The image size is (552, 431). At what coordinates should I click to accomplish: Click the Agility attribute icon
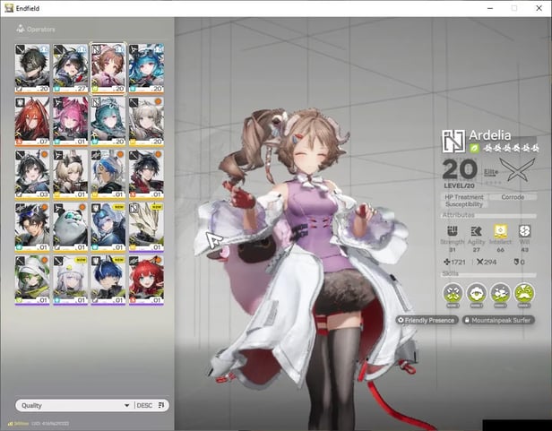[476, 232]
